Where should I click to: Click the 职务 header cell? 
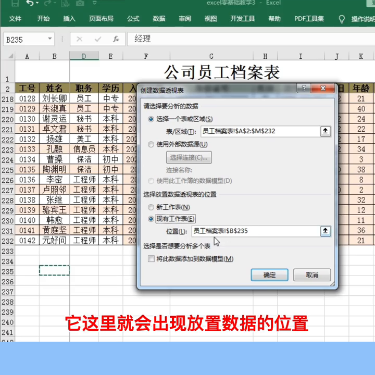click(84, 88)
